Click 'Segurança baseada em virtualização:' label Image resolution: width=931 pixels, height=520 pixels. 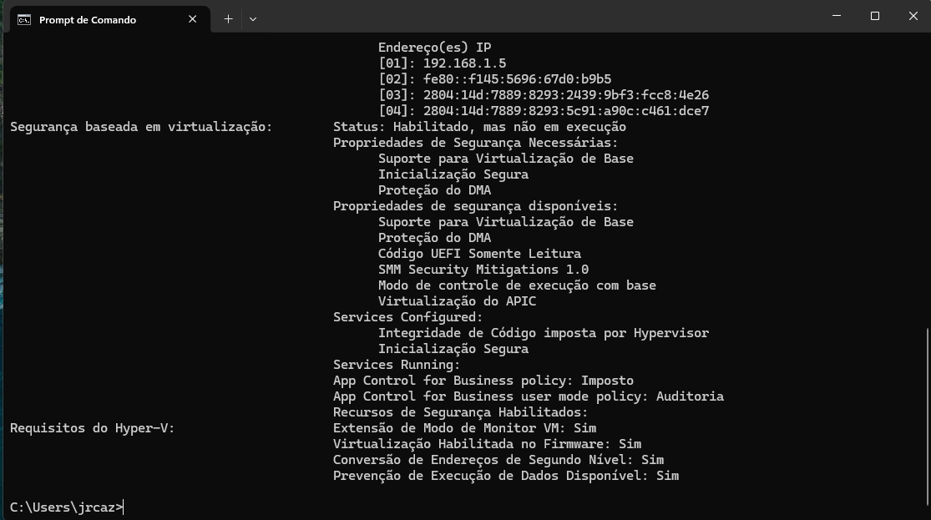click(141, 127)
